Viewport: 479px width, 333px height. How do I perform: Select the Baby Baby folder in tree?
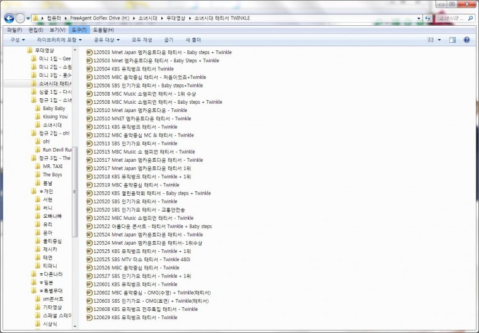coord(54,108)
